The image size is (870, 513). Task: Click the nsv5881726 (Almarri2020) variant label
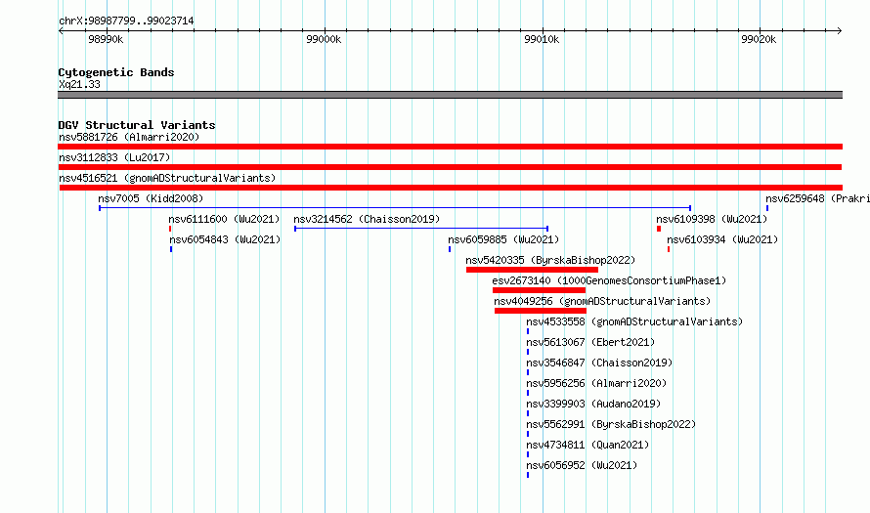click(129, 137)
